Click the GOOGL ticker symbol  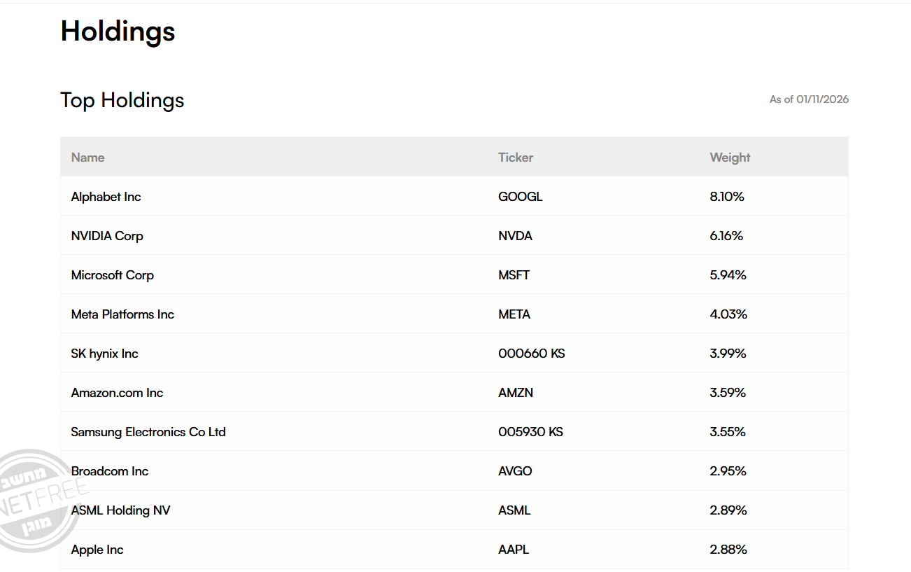tap(520, 197)
